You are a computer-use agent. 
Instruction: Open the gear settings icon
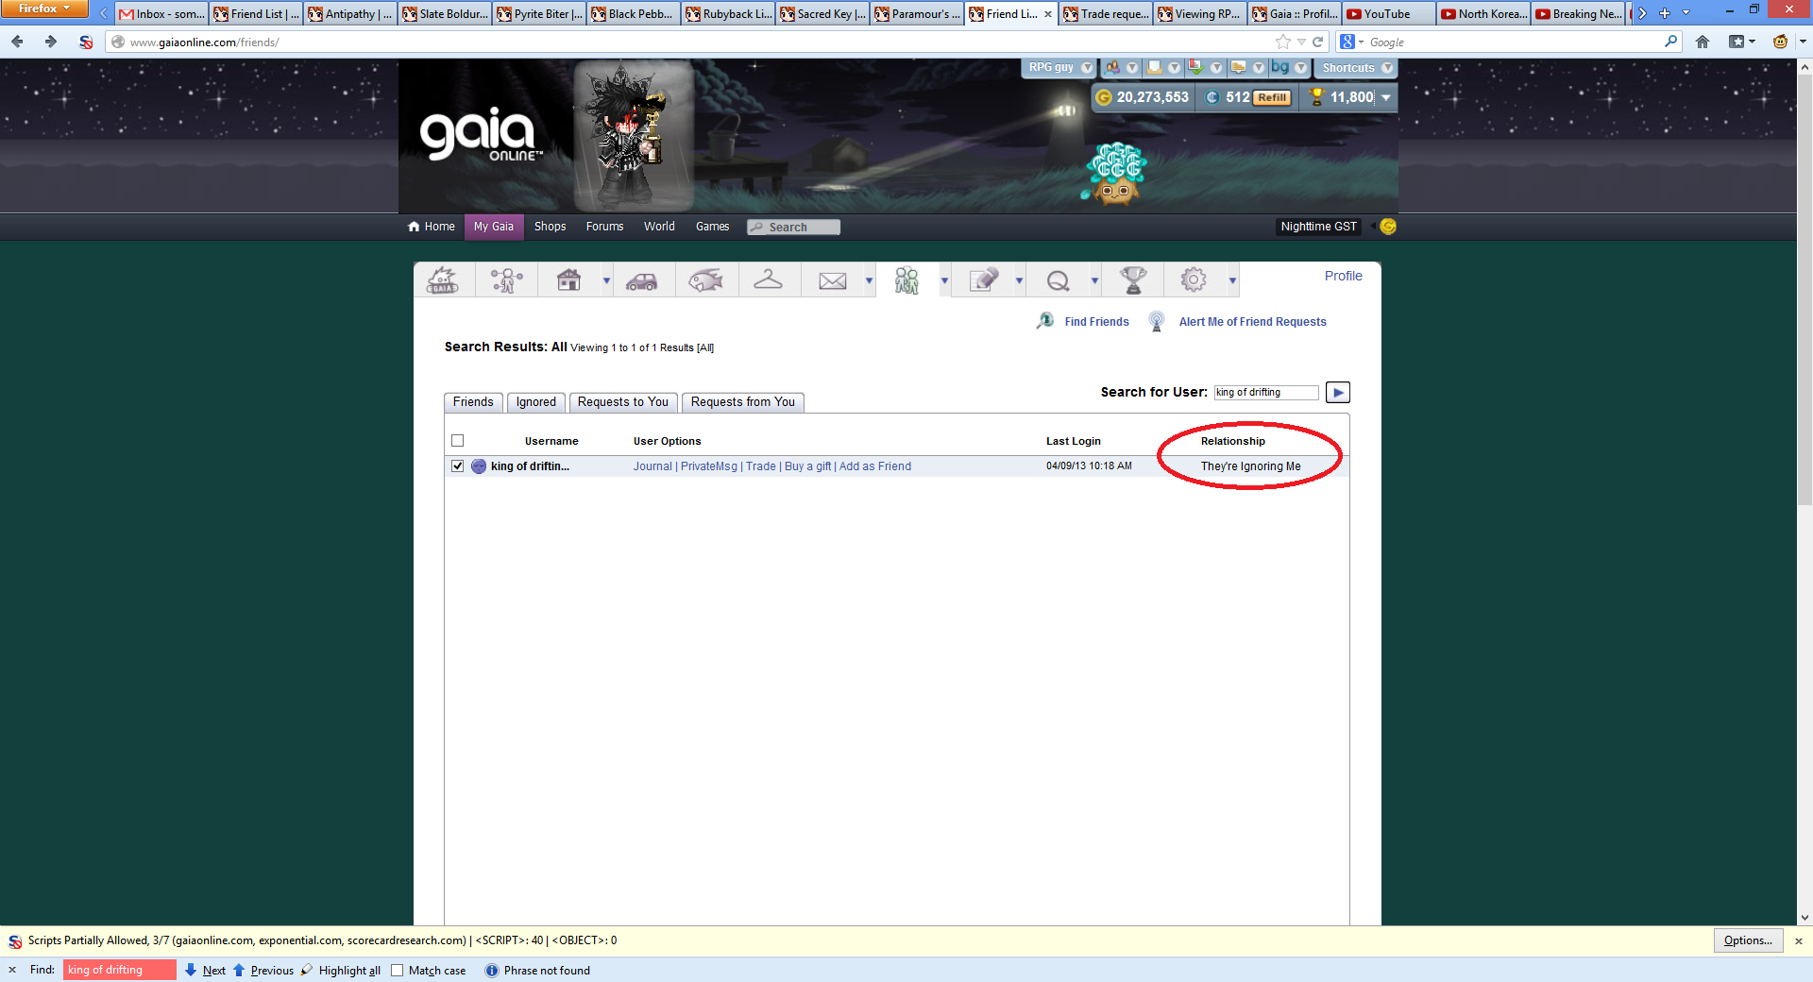pos(1194,279)
